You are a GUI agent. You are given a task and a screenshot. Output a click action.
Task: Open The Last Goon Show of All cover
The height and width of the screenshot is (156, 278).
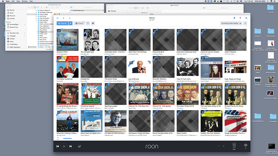[x=212, y=94]
